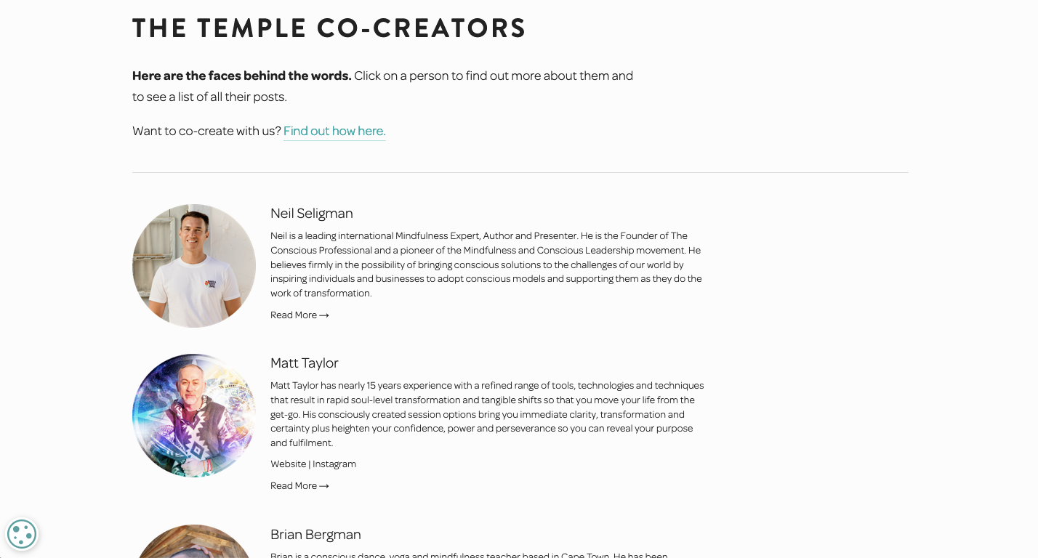The height and width of the screenshot is (558, 1038).
Task: Select the name 'Matt Taylor'
Action: 304,363
